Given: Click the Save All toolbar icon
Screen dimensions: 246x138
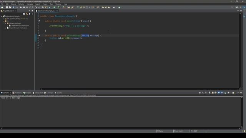Looking at the screenshot, I should point(10,7).
